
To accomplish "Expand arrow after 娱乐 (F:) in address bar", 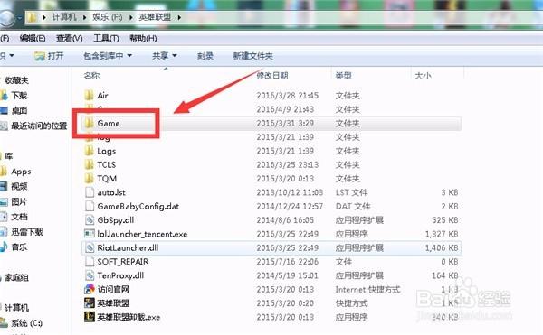I will pyautogui.click(x=131, y=17).
